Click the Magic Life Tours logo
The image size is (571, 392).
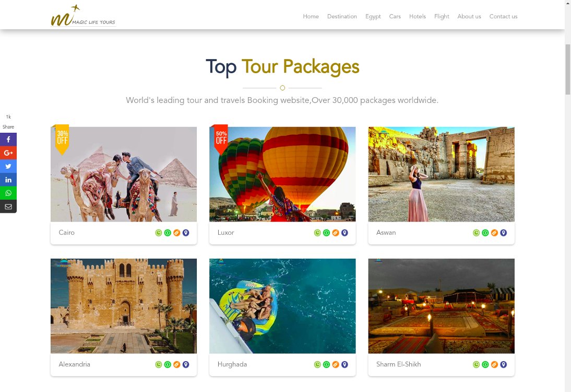pyautogui.click(x=83, y=16)
